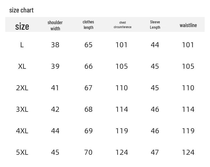Click the 'clothes length' column header

pos(89,25)
